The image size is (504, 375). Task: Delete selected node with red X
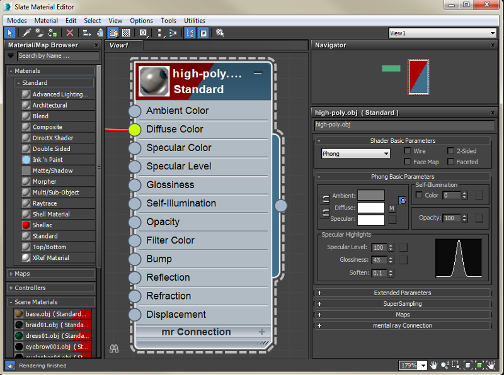pos(69,33)
